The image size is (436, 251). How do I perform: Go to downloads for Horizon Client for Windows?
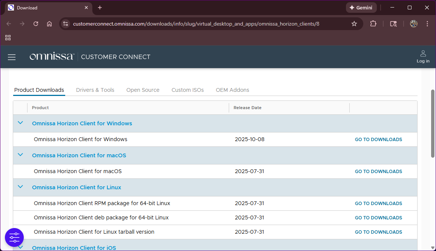[x=378, y=140]
